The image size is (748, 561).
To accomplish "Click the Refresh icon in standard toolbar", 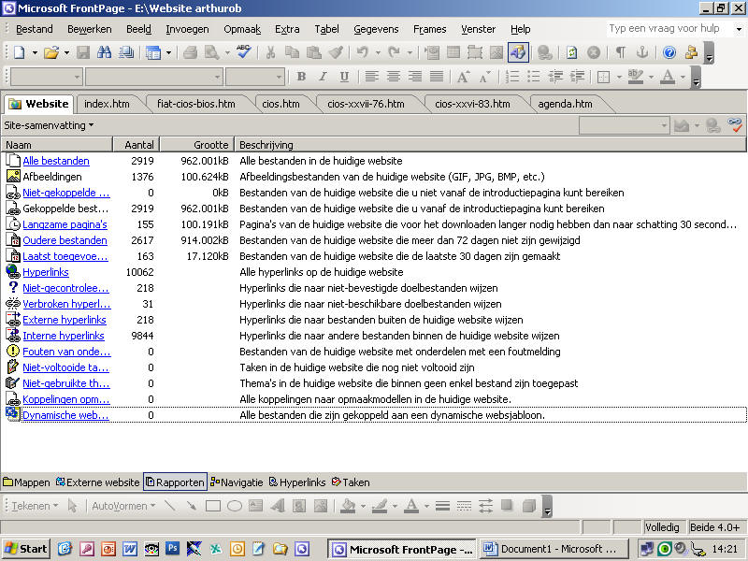I will 571,52.
